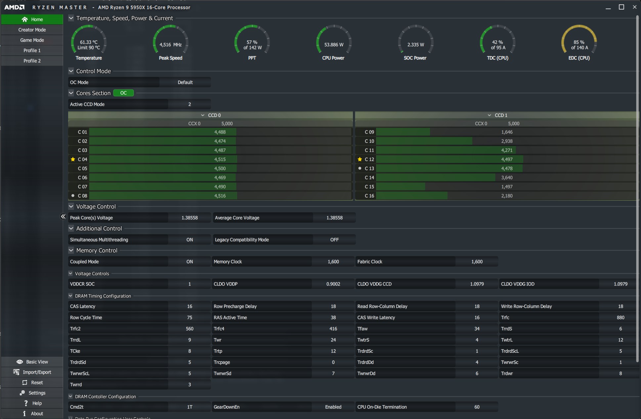Collapse DRAM Contoller Configuration subsection
Image resolution: width=641 pixels, height=419 pixels.
70,396
